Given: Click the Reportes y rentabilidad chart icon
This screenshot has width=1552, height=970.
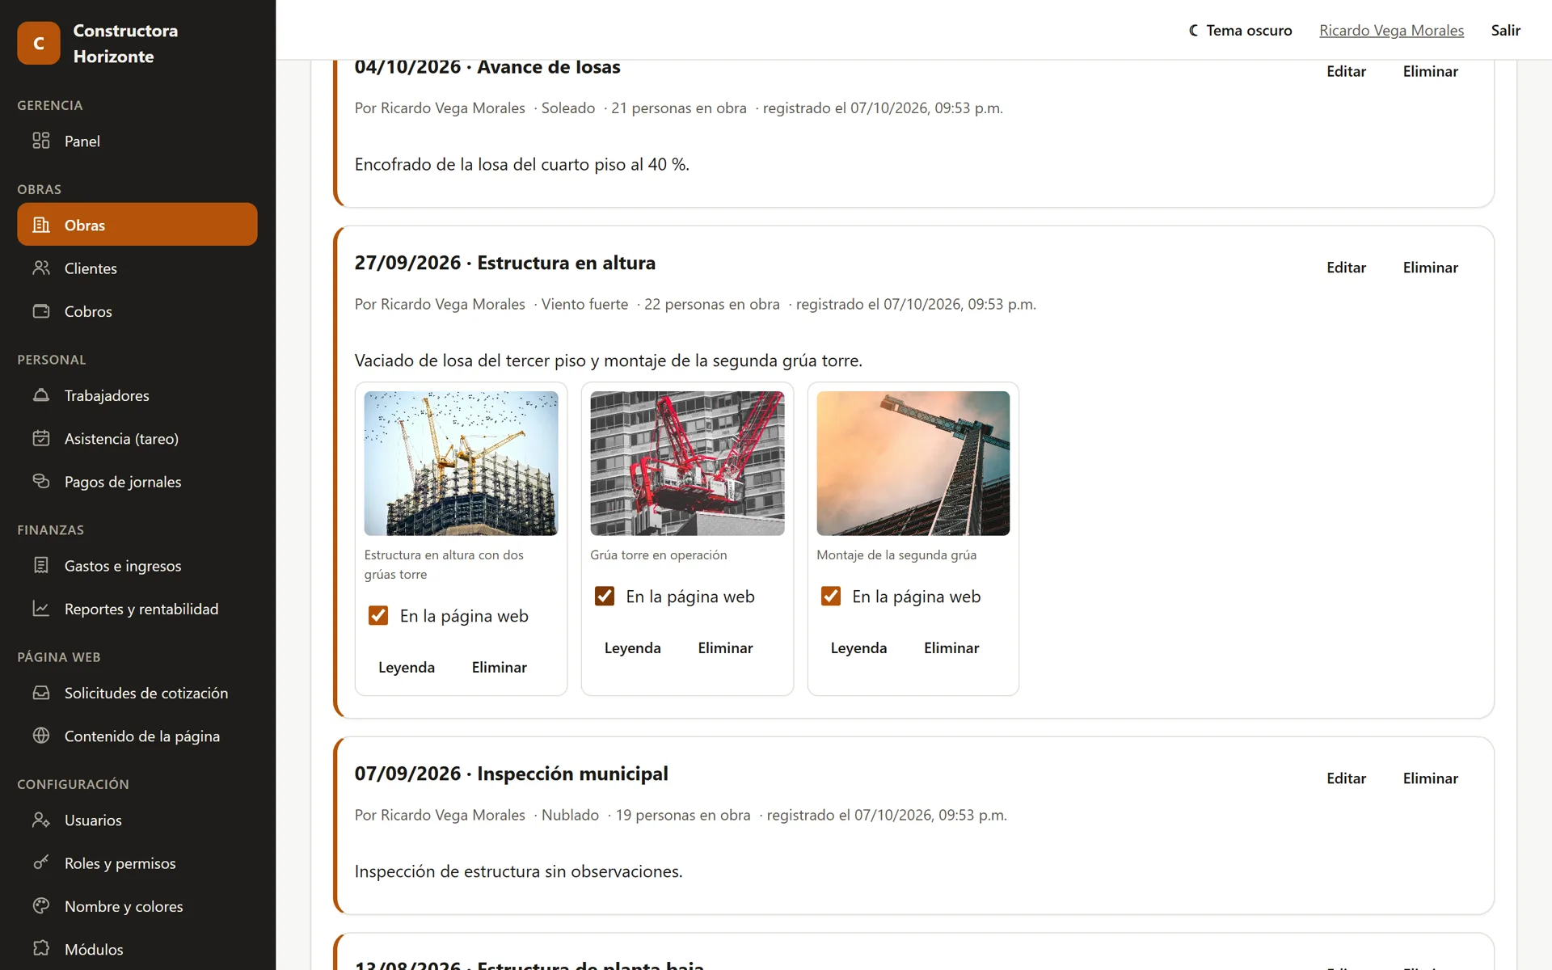Looking at the screenshot, I should (41, 609).
